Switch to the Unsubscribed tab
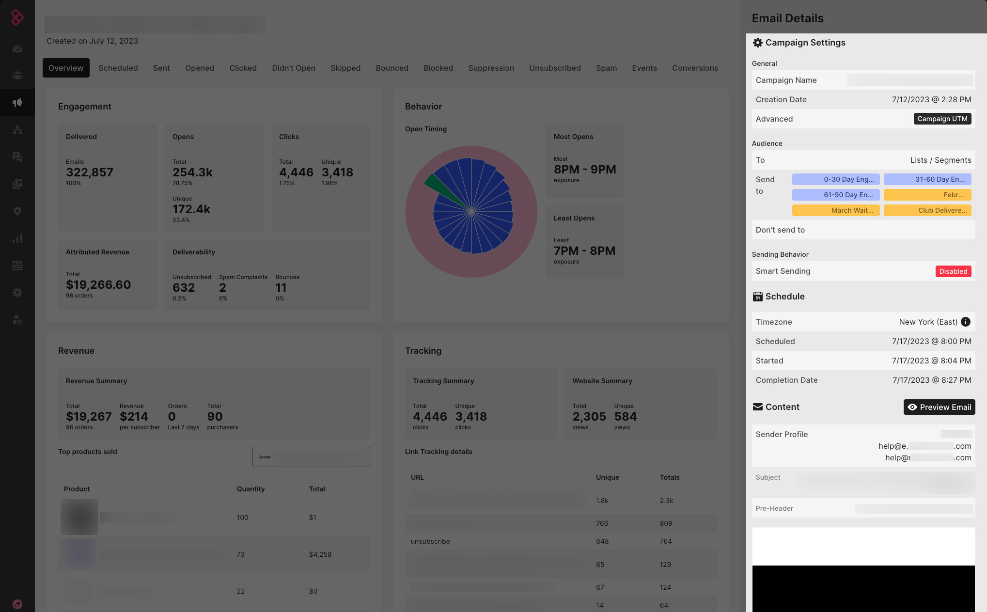 555,68
